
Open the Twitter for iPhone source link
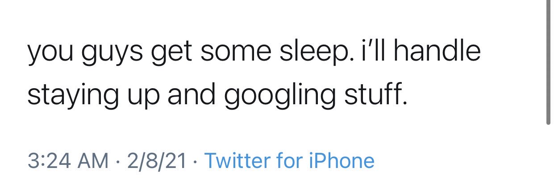(x=289, y=161)
